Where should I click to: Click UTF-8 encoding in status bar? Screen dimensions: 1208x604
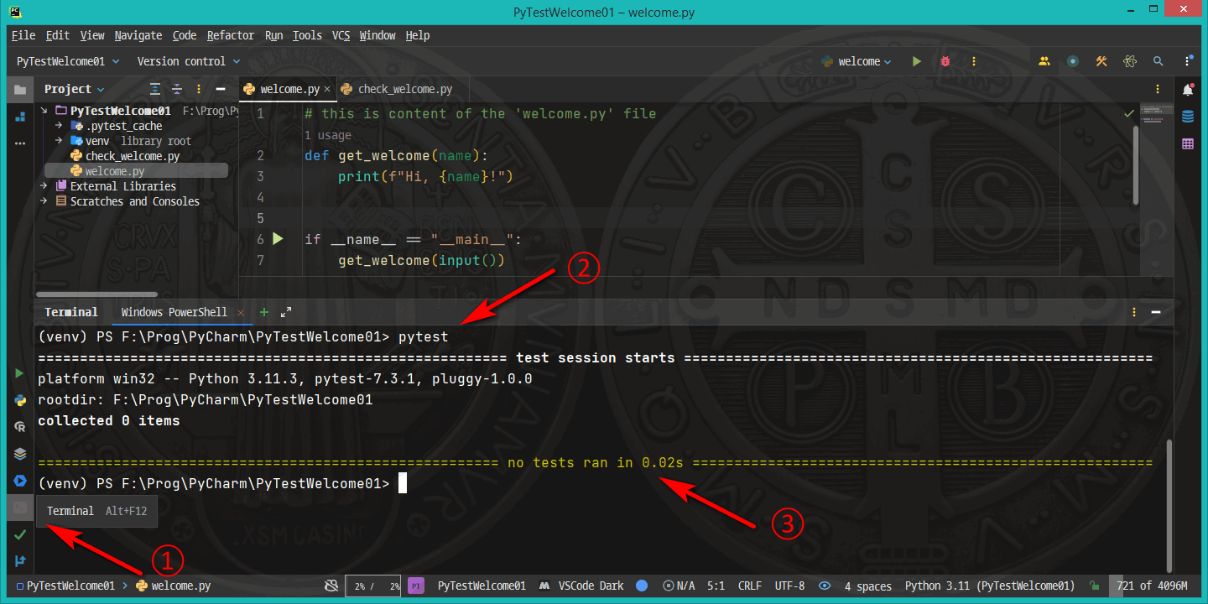(789, 586)
